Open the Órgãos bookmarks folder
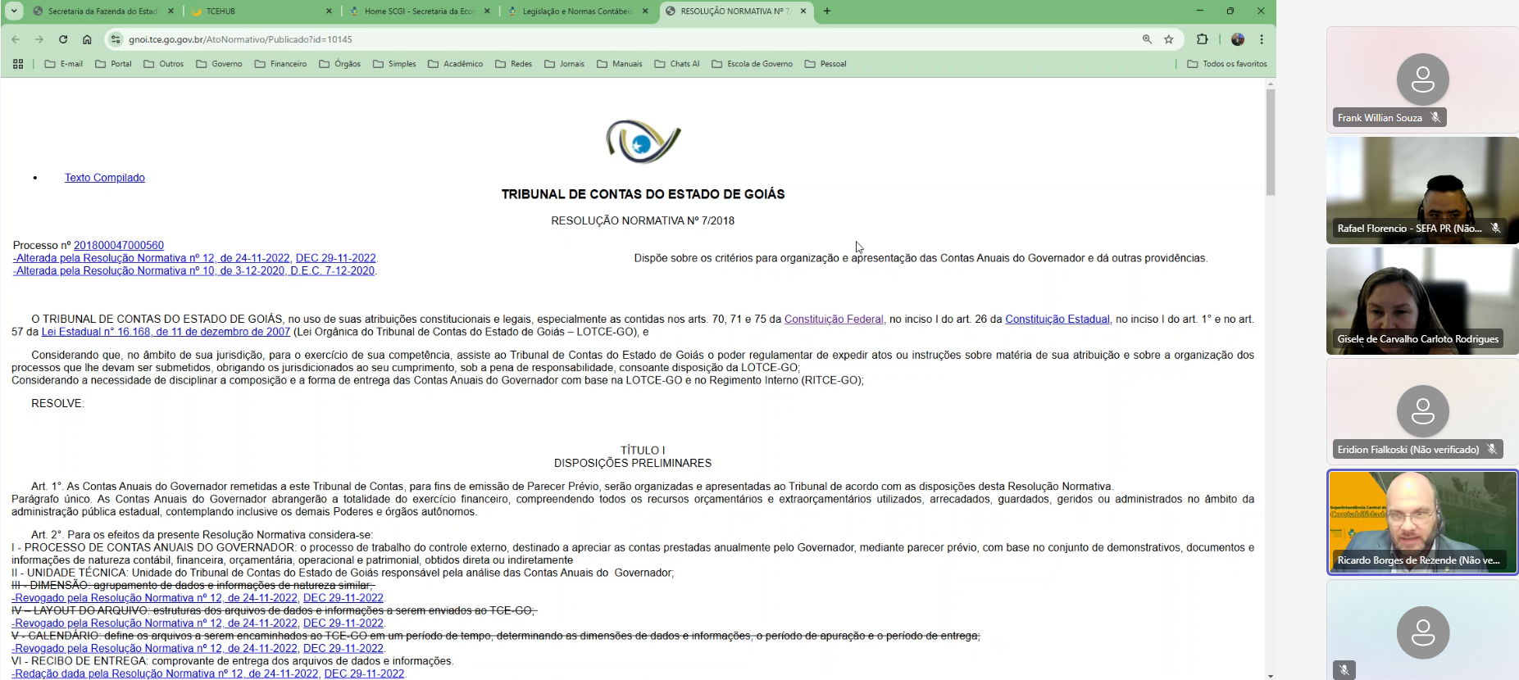 pos(339,64)
